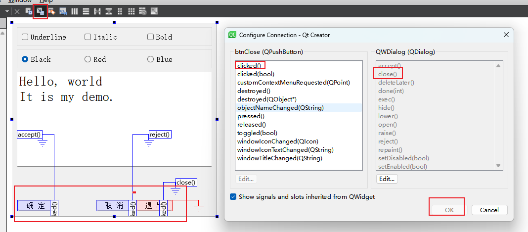528x232 pixels.
Task: Select the Red radio button
Action: (88, 59)
